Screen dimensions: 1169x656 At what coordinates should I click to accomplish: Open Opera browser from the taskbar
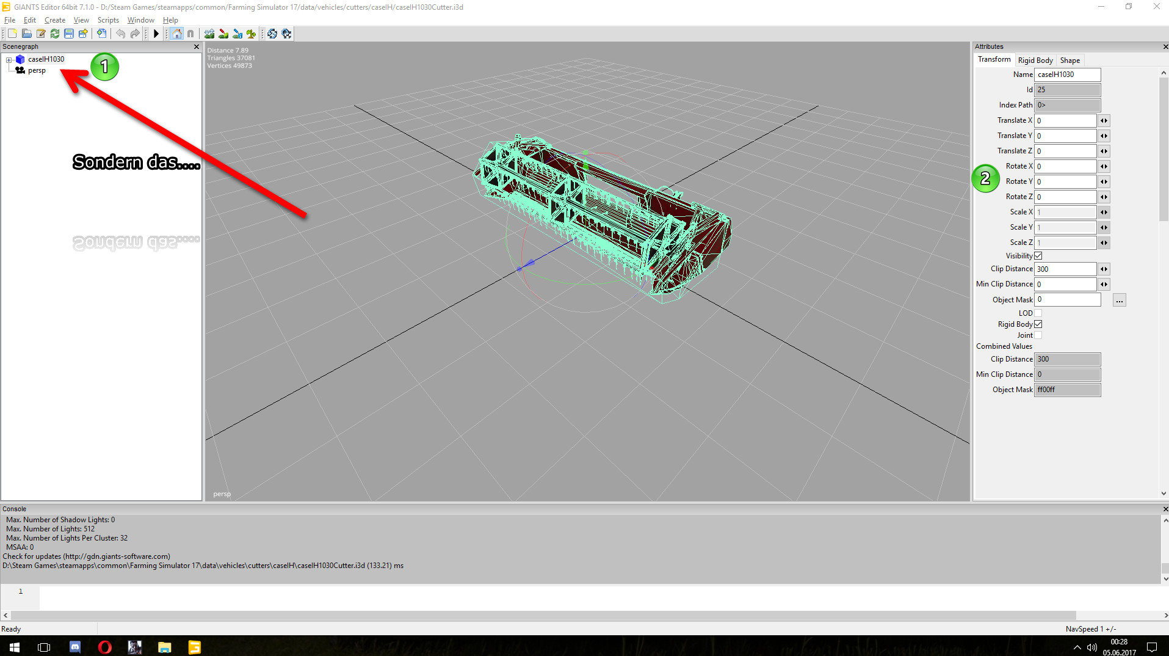pyautogui.click(x=105, y=647)
